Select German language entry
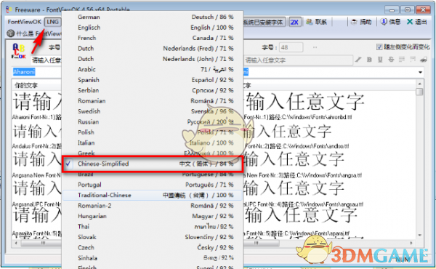436x269 pixels. (x=153, y=17)
